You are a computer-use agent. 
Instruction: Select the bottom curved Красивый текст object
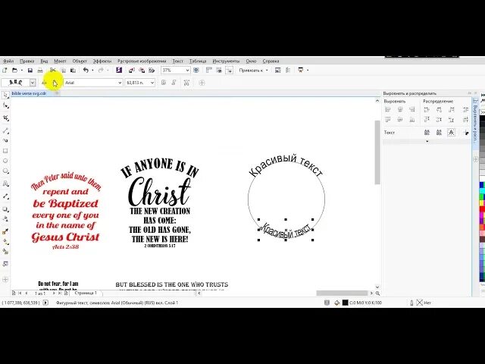(286, 231)
